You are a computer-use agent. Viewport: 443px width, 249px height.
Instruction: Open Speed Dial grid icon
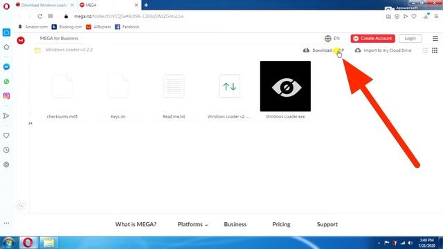click(51, 17)
